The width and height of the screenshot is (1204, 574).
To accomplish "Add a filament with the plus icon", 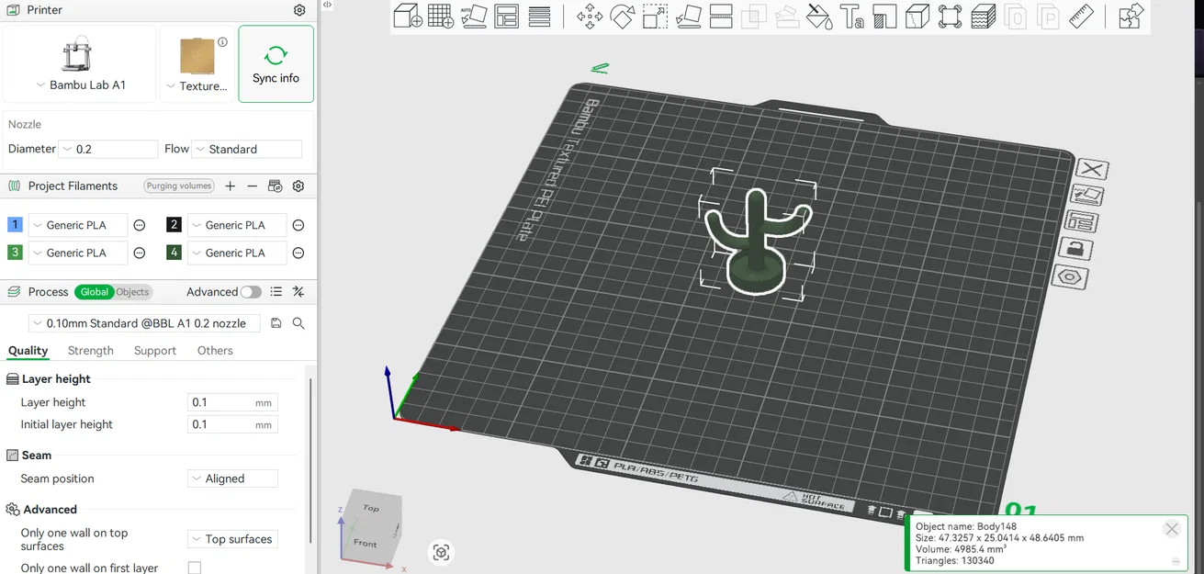I will point(231,186).
